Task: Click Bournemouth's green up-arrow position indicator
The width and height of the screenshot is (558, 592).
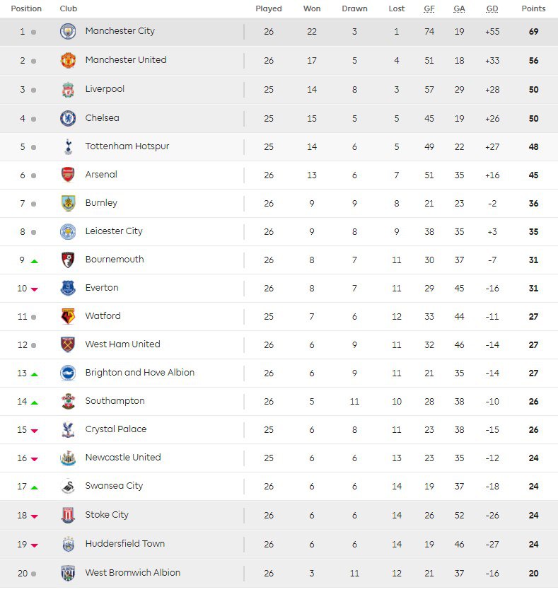Action: tap(35, 261)
